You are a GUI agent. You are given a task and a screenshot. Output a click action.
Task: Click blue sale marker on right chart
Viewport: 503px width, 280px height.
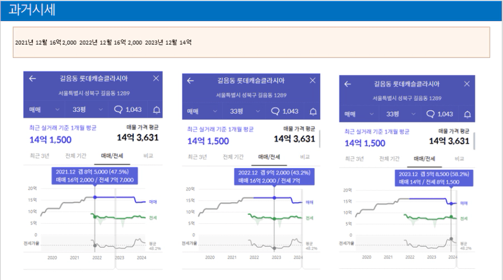click(451, 204)
